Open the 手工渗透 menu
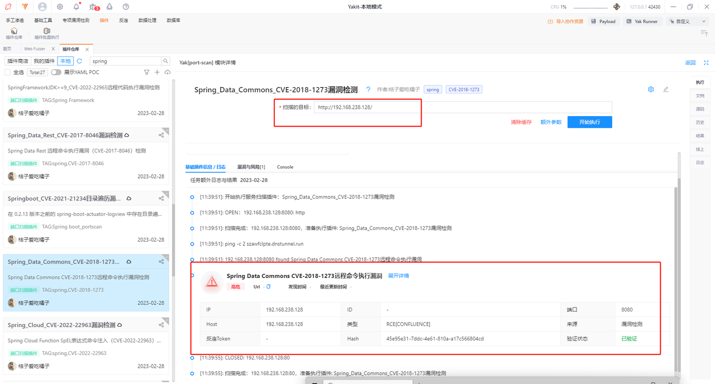 [x=15, y=20]
